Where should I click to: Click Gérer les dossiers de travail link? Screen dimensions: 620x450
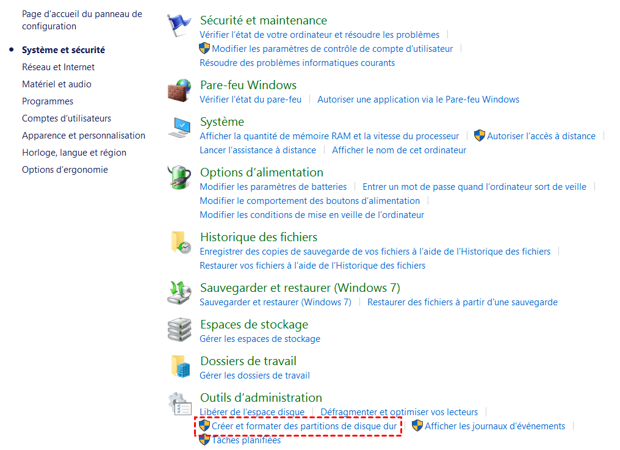point(254,375)
